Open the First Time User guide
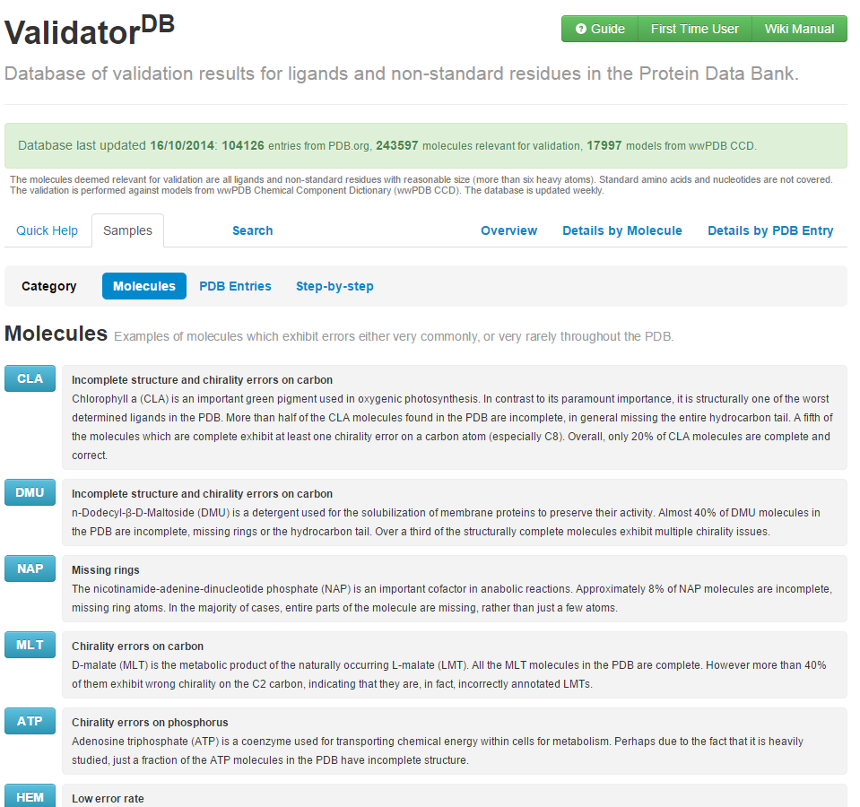The image size is (860, 807). pyautogui.click(x=694, y=29)
